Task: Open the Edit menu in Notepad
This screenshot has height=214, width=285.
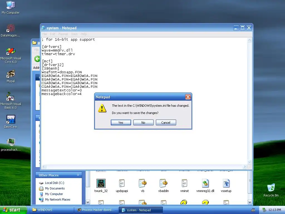Action: pyautogui.click(x=53, y=34)
